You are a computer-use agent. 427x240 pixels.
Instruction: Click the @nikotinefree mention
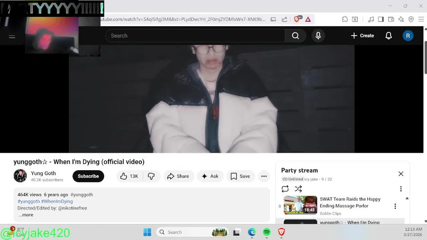pyautogui.click(x=72, y=208)
